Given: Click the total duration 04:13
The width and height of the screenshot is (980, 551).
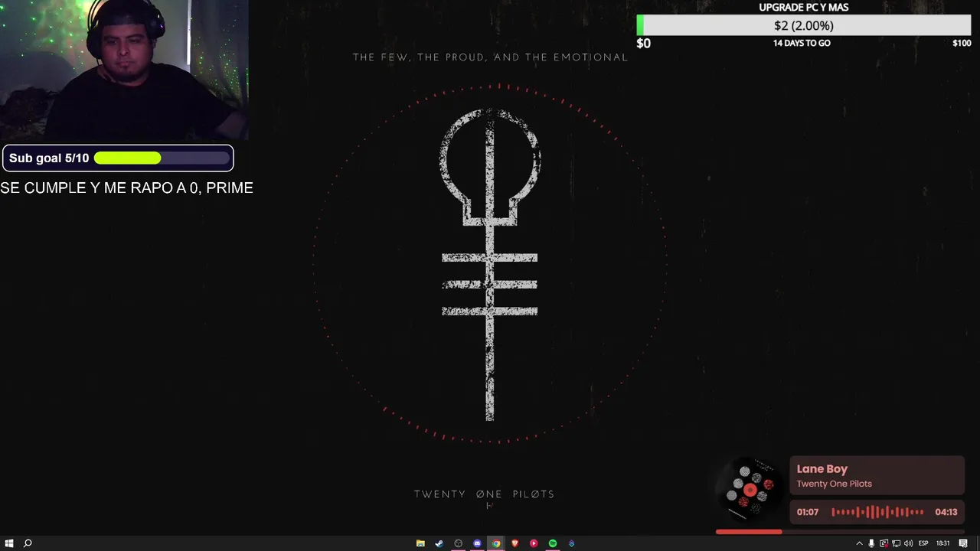Looking at the screenshot, I should pyautogui.click(x=946, y=512).
